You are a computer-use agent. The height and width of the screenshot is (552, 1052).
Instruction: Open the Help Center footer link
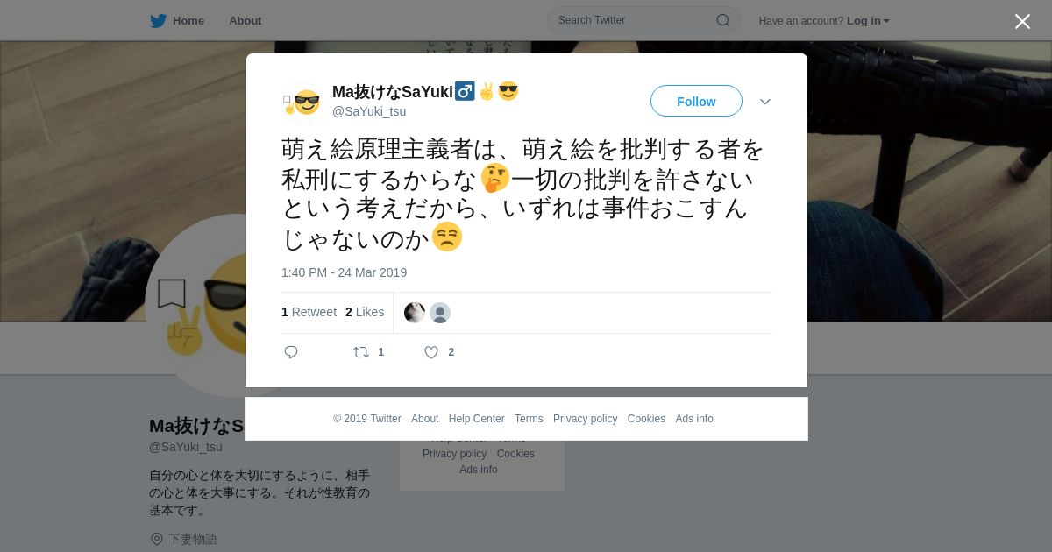[476, 419]
